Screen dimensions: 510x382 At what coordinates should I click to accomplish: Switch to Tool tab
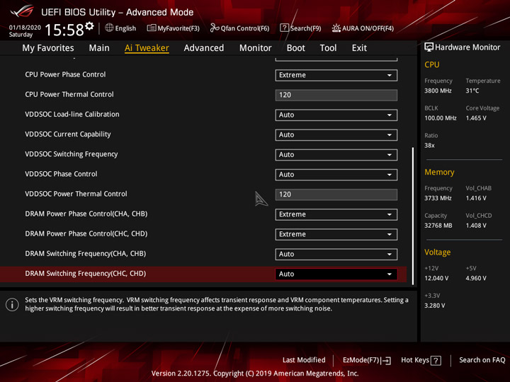pos(328,48)
